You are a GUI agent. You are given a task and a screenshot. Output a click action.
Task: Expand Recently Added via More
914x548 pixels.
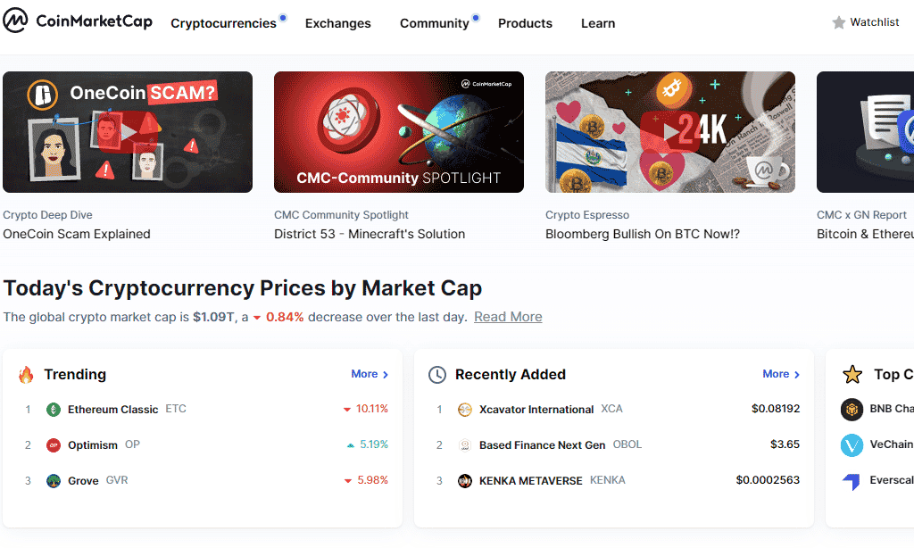(781, 374)
